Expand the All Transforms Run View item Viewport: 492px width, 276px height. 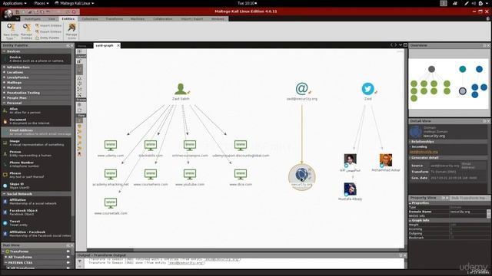point(5,258)
